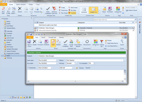Open the Due date dropdown
Image resolution: width=142 pixels, height=102 pixels.
57,63
